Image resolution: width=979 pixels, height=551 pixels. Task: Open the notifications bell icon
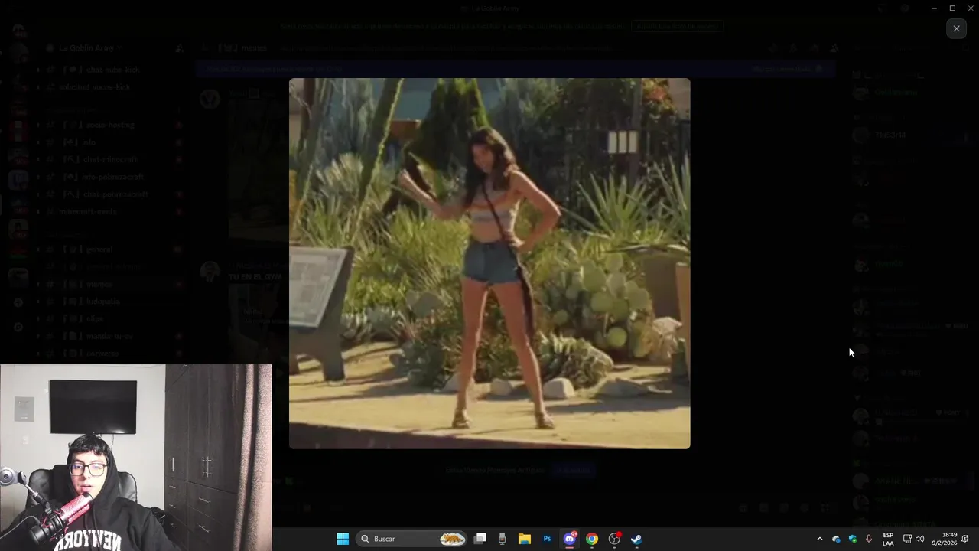click(x=966, y=539)
